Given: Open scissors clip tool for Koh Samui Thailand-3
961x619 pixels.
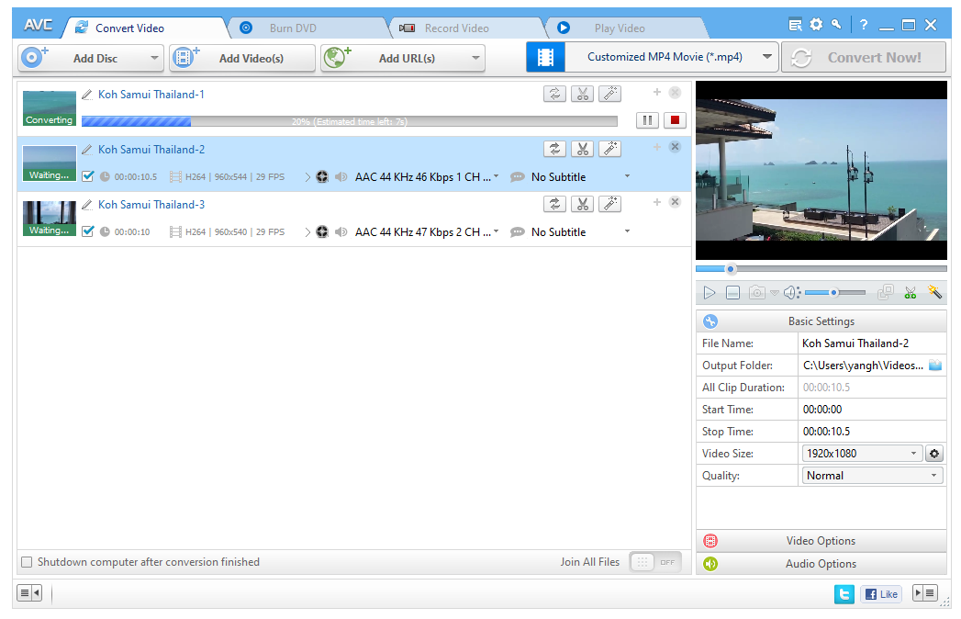Looking at the screenshot, I should [x=582, y=204].
